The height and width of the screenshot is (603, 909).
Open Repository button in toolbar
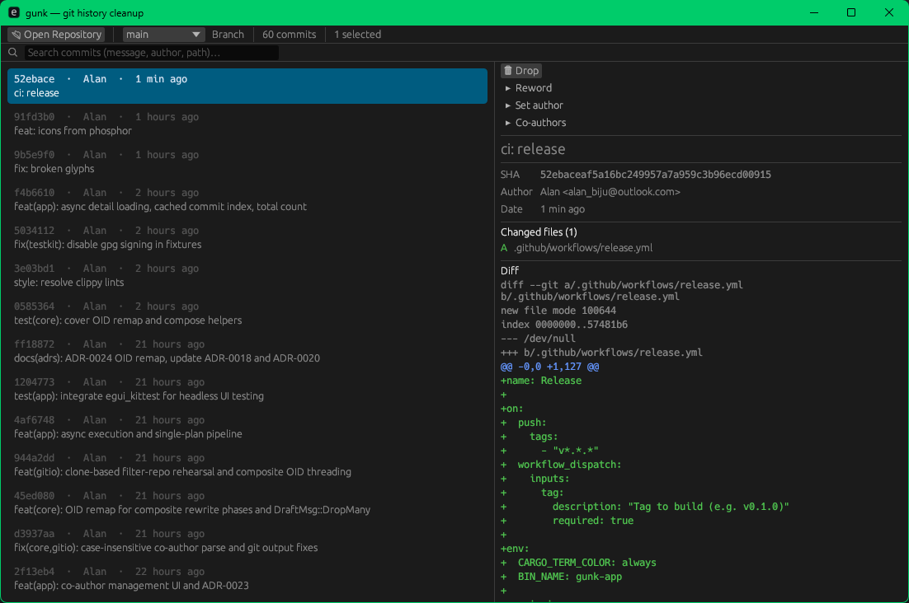click(56, 35)
